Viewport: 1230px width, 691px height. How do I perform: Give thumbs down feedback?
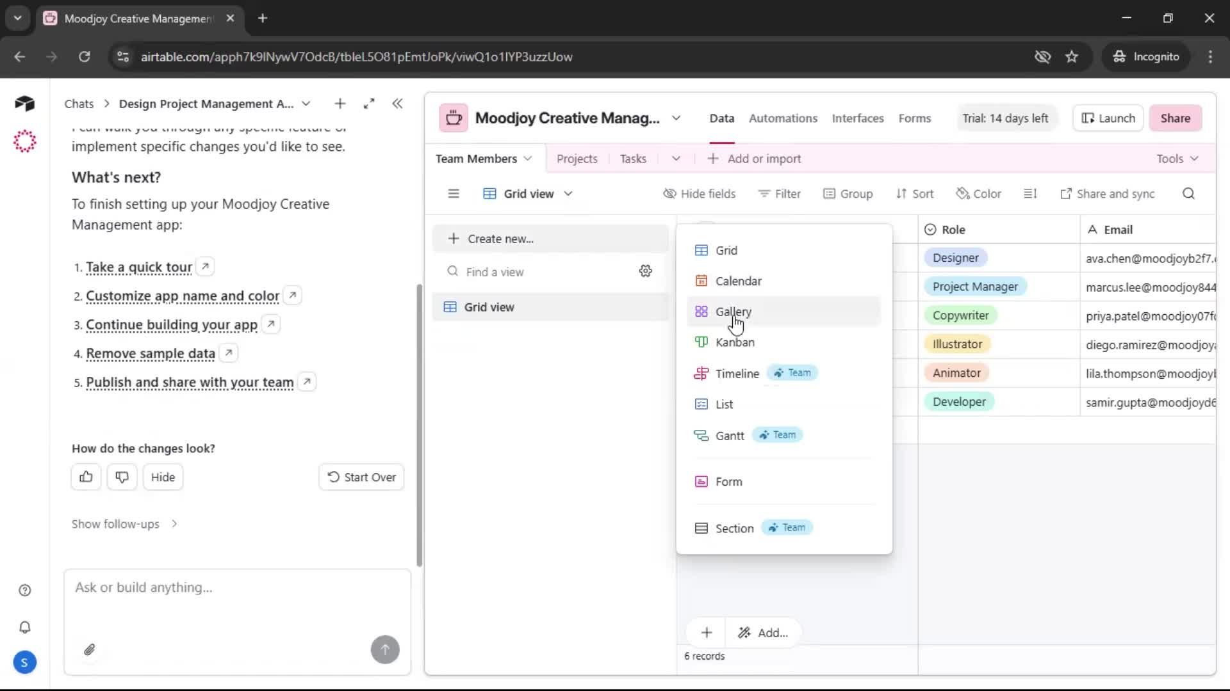[122, 477]
